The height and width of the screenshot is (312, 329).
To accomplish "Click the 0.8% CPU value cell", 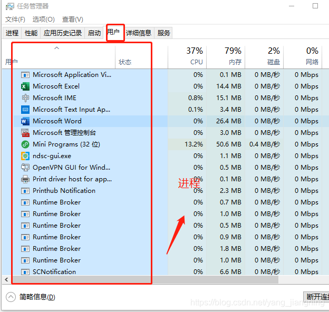I will pos(187,98).
